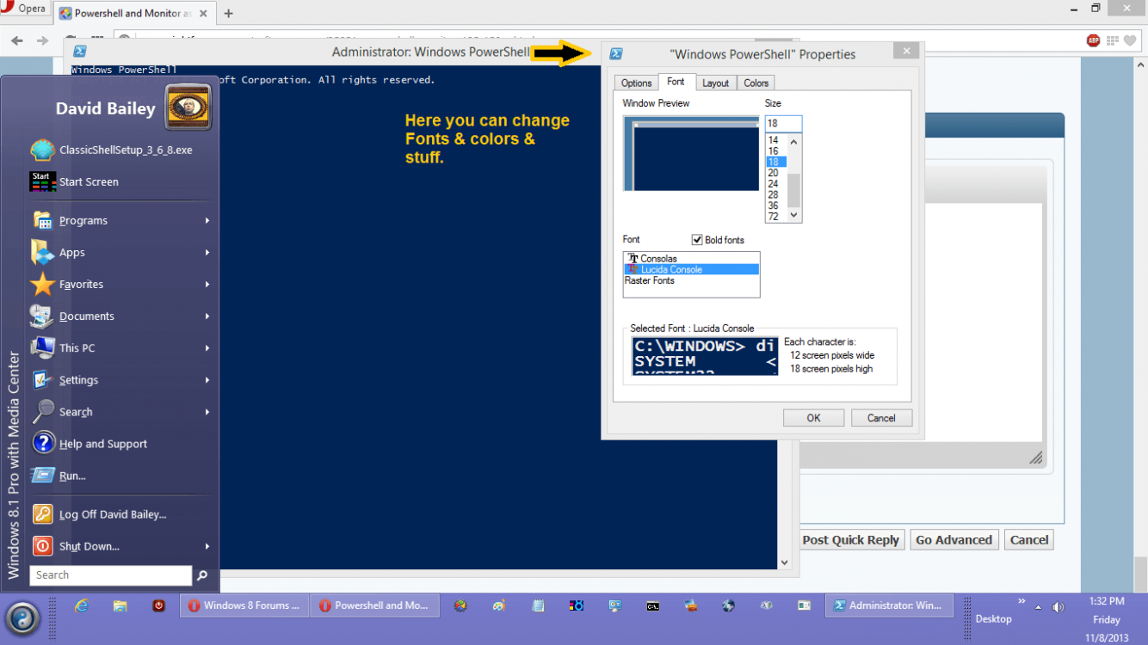1148x645 pixels.
Task: Click PowerShell icon in Administrator window title bar
Action: (x=80, y=52)
